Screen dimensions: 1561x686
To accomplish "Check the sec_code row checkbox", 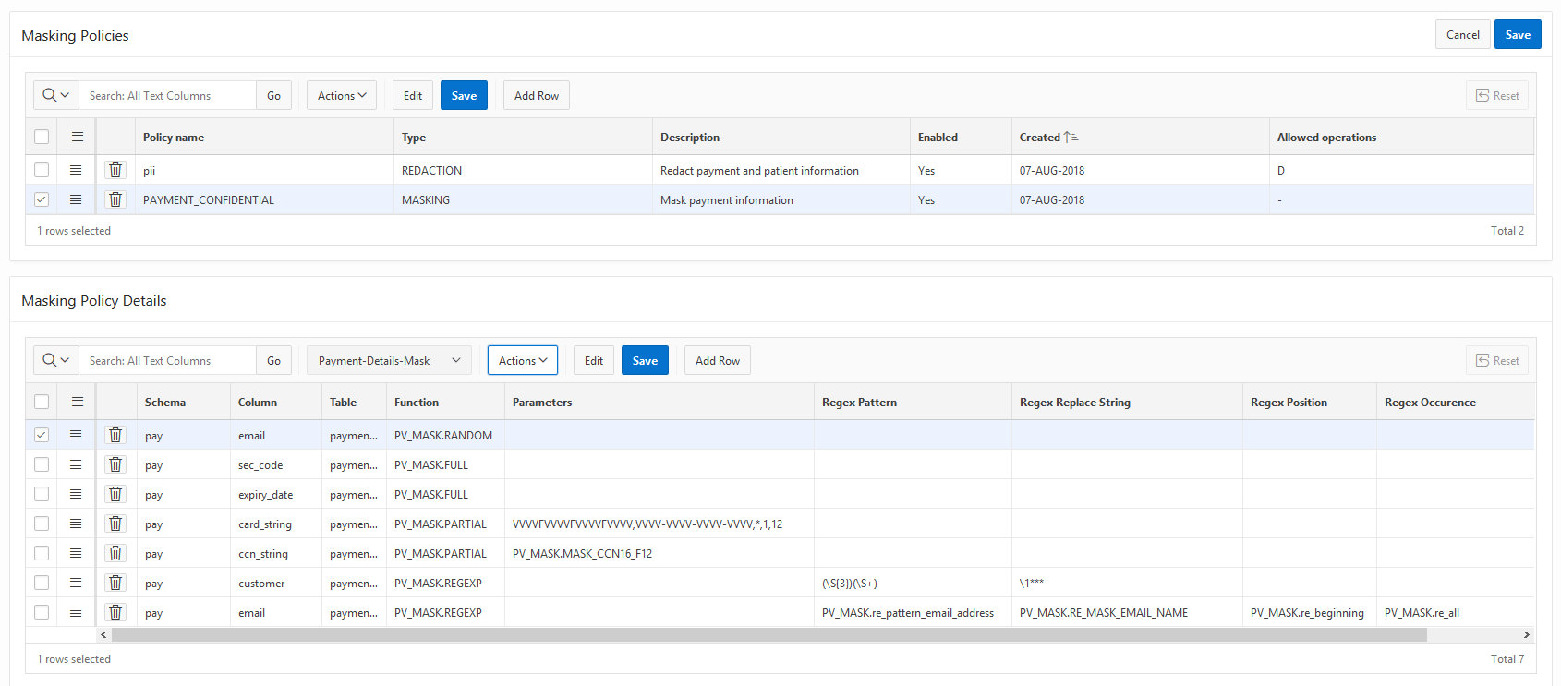I will click(x=42, y=464).
